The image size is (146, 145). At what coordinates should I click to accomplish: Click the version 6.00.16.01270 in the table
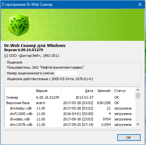coord(47,97)
